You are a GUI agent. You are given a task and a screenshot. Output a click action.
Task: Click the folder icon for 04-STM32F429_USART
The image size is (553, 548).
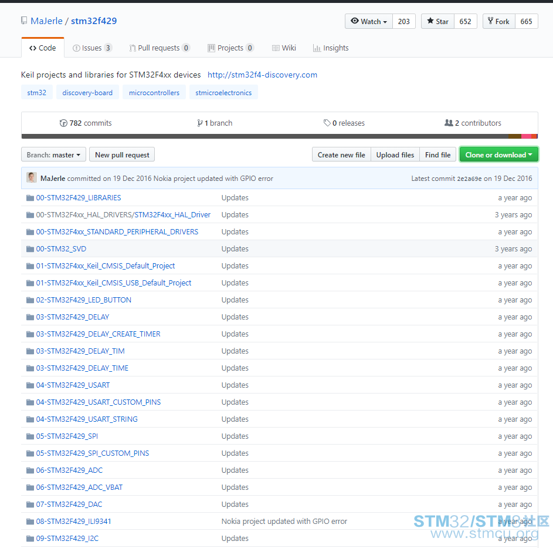pyautogui.click(x=30, y=385)
